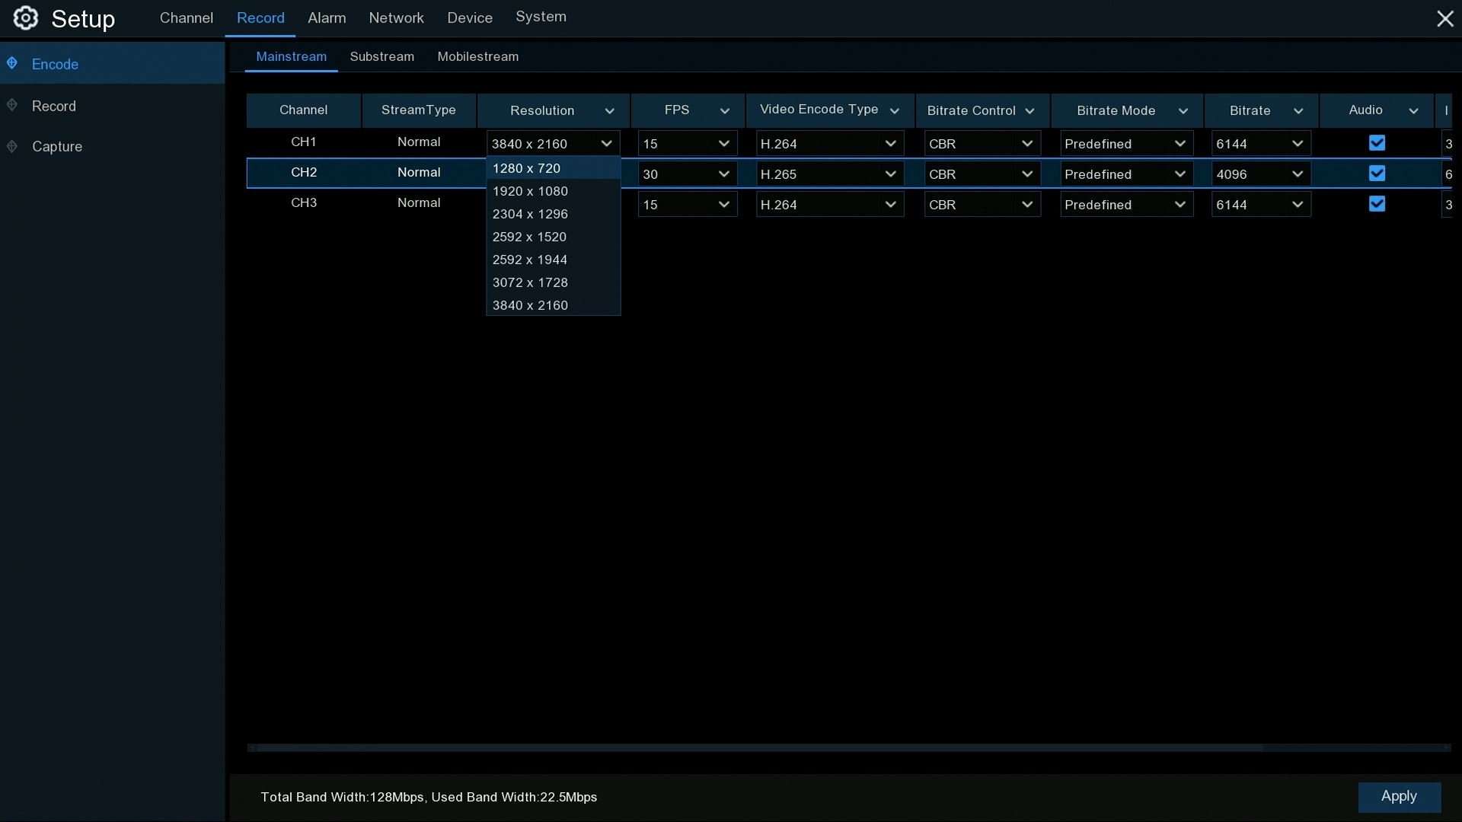Select the 2592 x 1944 resolution option
This screenshot has width=1462, height=822.
pos(530,260)
